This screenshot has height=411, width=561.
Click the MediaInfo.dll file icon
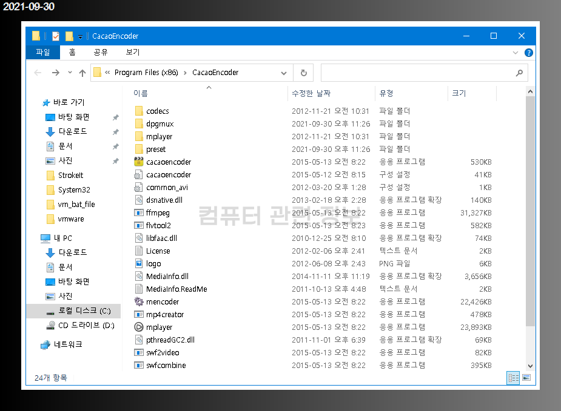(x=139, y=277)
